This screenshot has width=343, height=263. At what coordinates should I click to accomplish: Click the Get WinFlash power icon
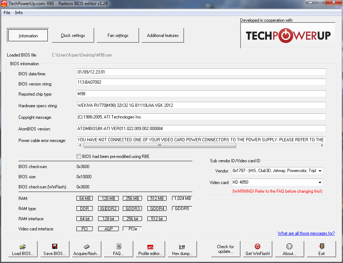point(258,246)
